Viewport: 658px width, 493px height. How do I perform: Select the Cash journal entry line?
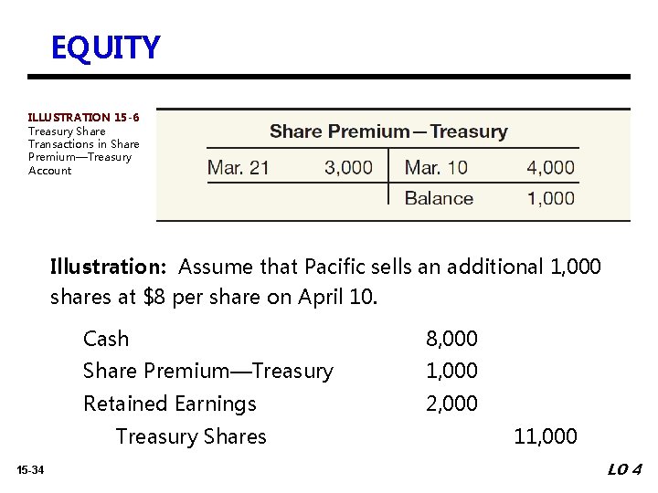point(106,339)
